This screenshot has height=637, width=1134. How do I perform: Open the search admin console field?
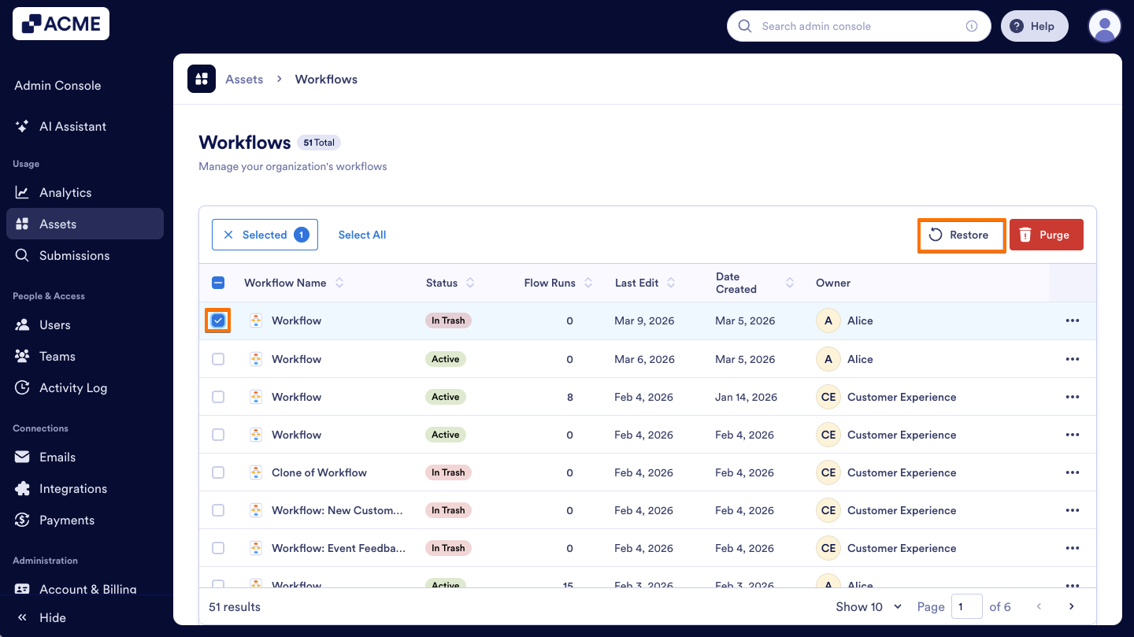858,26
